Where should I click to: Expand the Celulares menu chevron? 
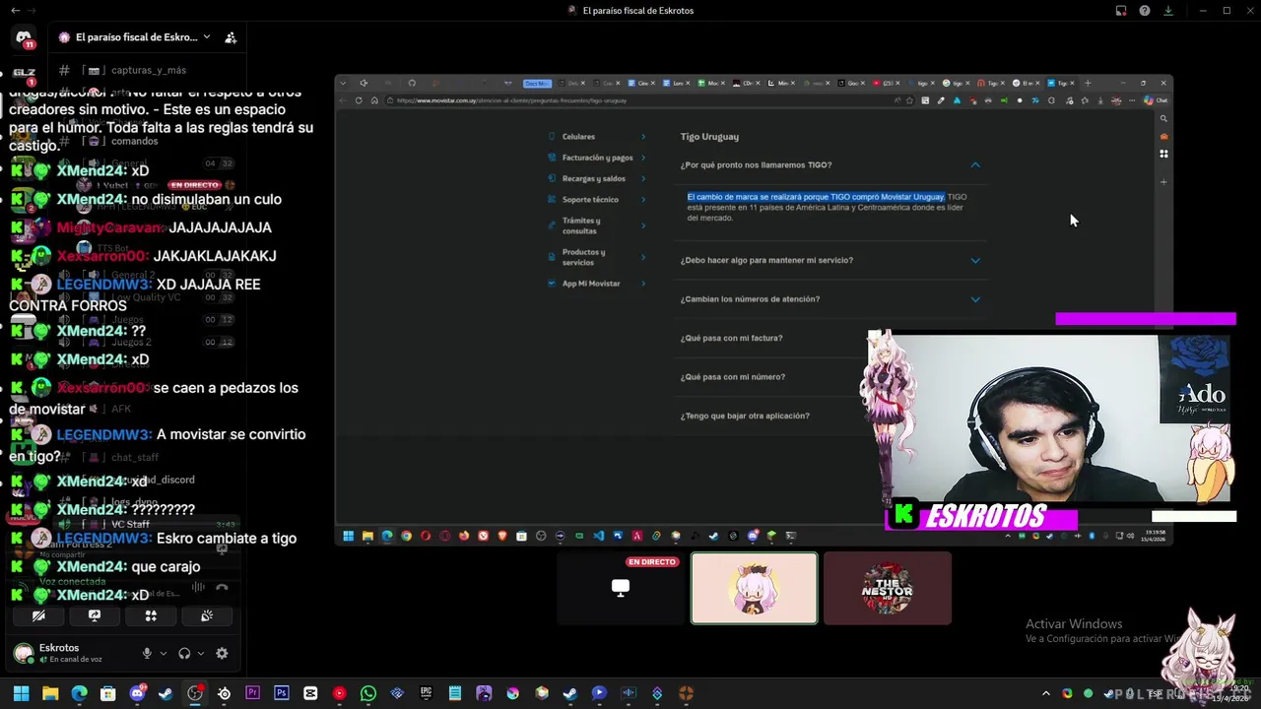tap(643, 137)
